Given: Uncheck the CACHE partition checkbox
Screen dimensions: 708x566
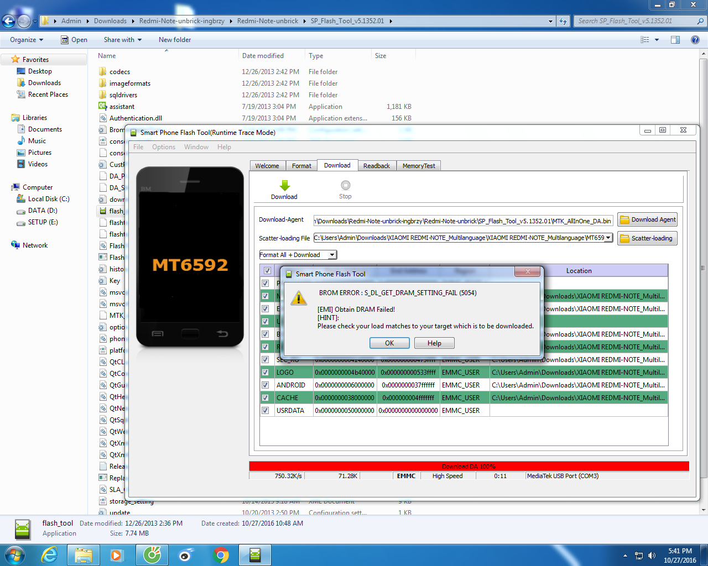Looking at the screenshot, I should 265,398.
